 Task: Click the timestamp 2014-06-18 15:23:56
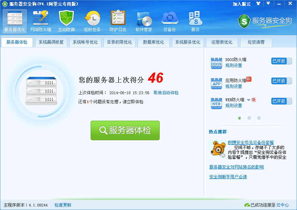(x=129, y=93)
